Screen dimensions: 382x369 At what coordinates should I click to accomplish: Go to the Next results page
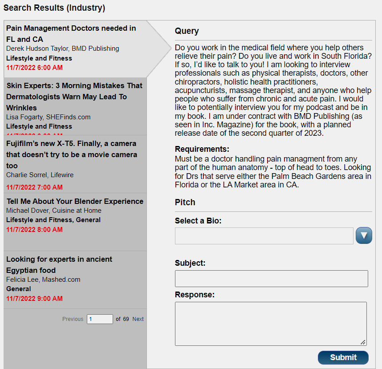(138, 319)
